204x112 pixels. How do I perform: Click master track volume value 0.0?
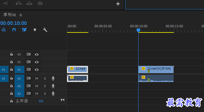(x=41, y=101)
